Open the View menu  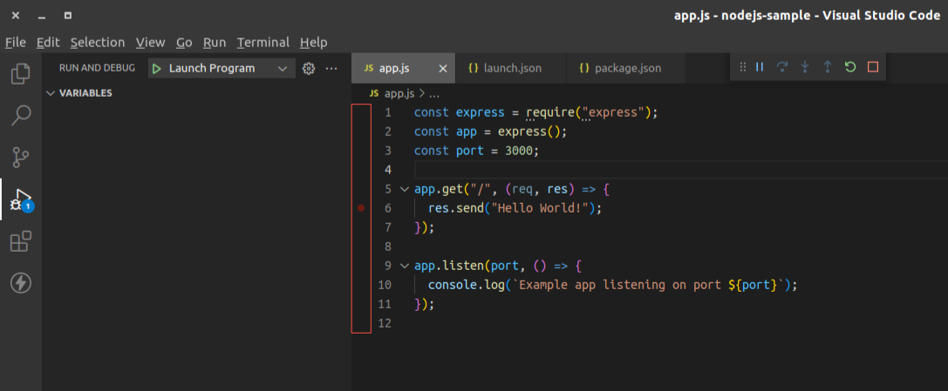point(150,43)
